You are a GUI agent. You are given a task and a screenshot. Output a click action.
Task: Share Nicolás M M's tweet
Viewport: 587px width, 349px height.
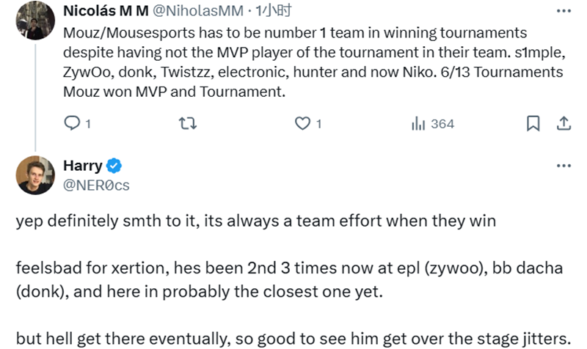564,124
